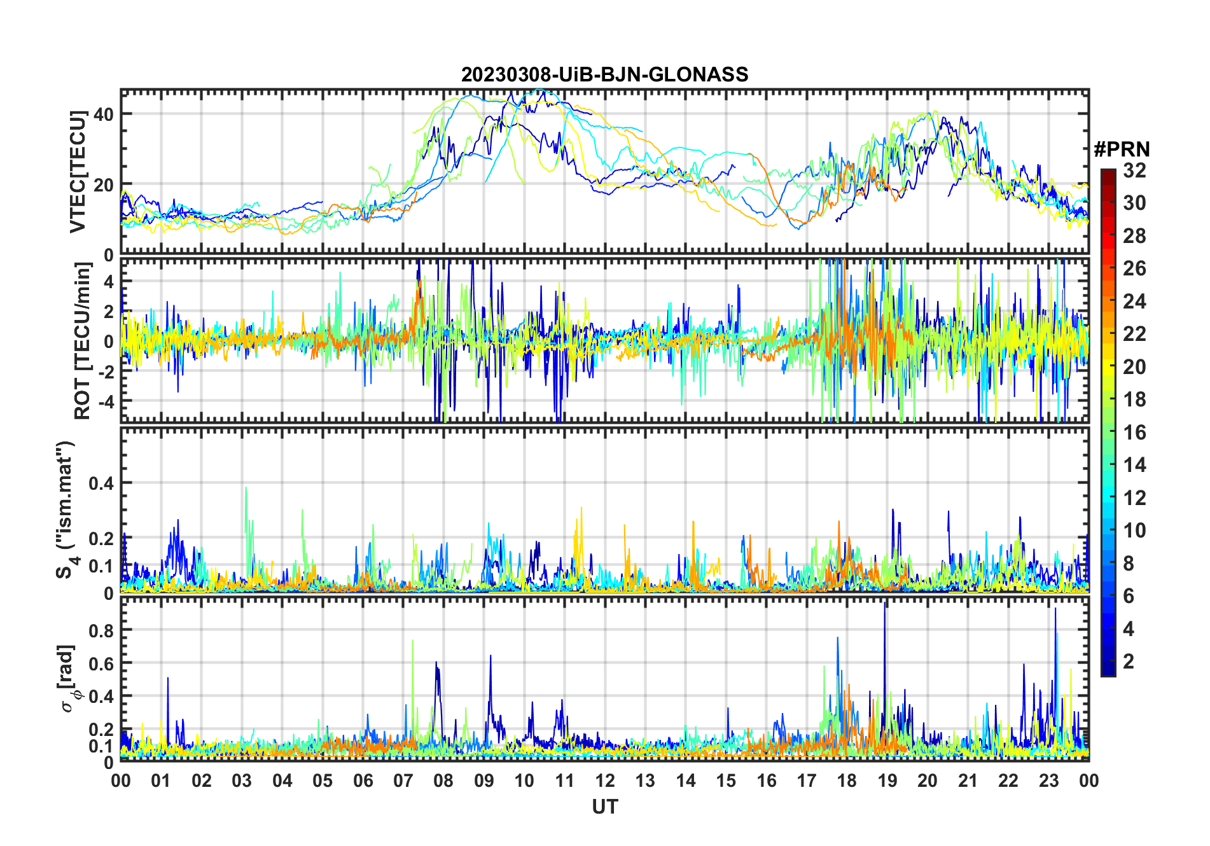Click the 40 tick on VTEC axis
This screenshot has width=1210, height=846.
click(x=104, y=114)
